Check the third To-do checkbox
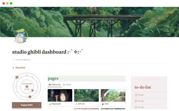 (x=136, y=107)
